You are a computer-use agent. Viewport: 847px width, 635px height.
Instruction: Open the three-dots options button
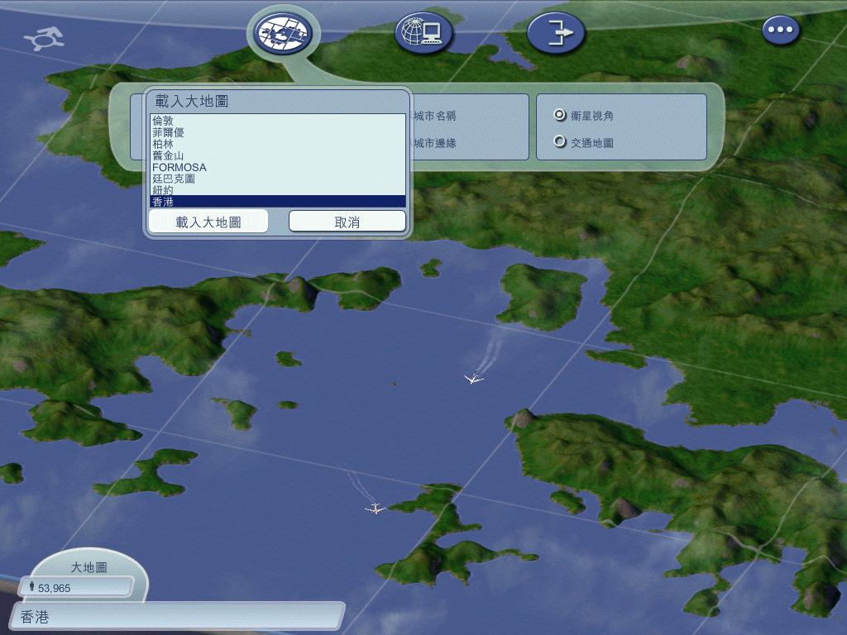pos(780,31)
